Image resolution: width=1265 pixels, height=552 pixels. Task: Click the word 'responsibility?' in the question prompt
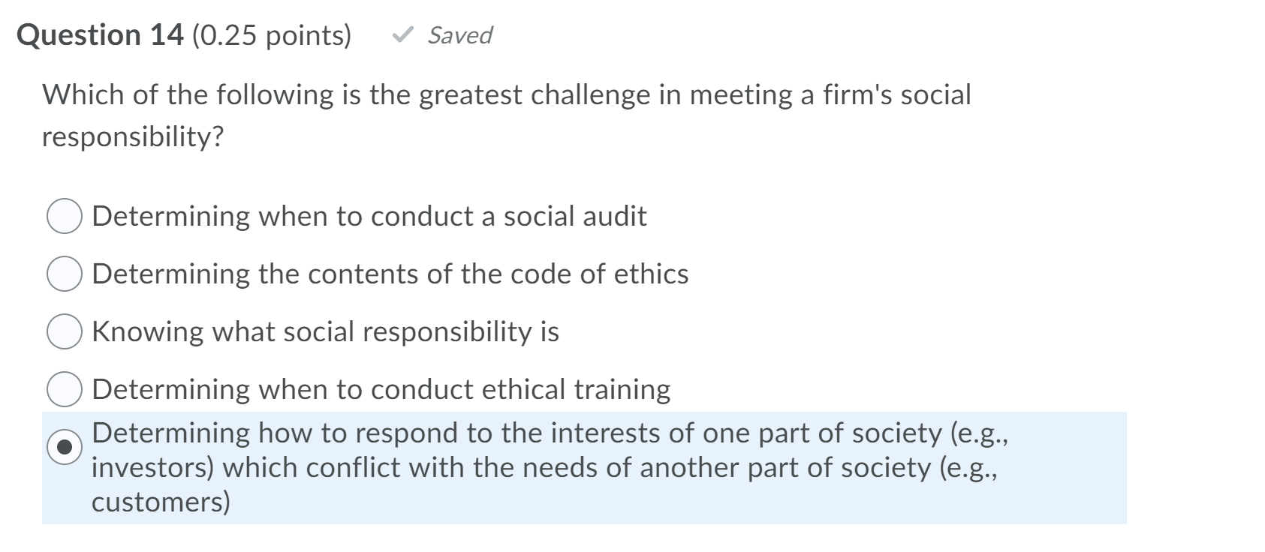(133, 137)
